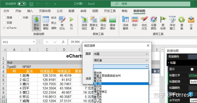Image resolution: width=197 pixels, height=103 pixels.
Task: Click cell containing 延寿
Action: coord(30,76)
